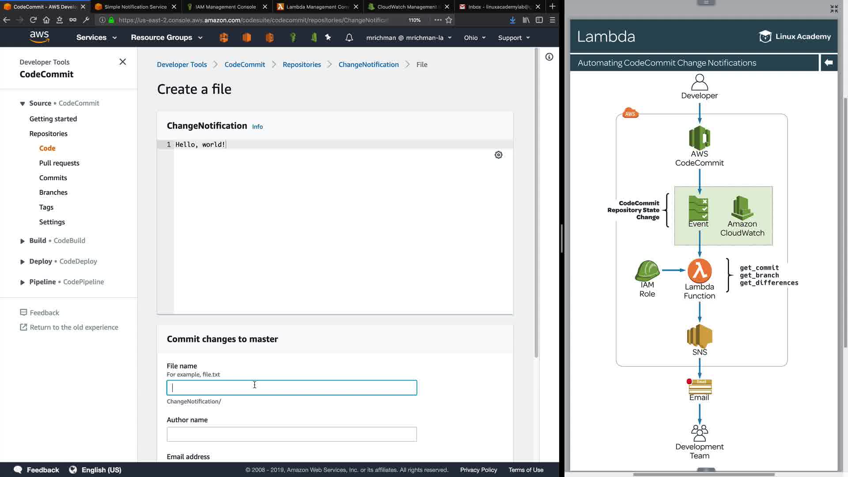Viewport: 848px width, 477px height.
Task: Reload the page with browser refresh icon
Action: tap(33, 20)
